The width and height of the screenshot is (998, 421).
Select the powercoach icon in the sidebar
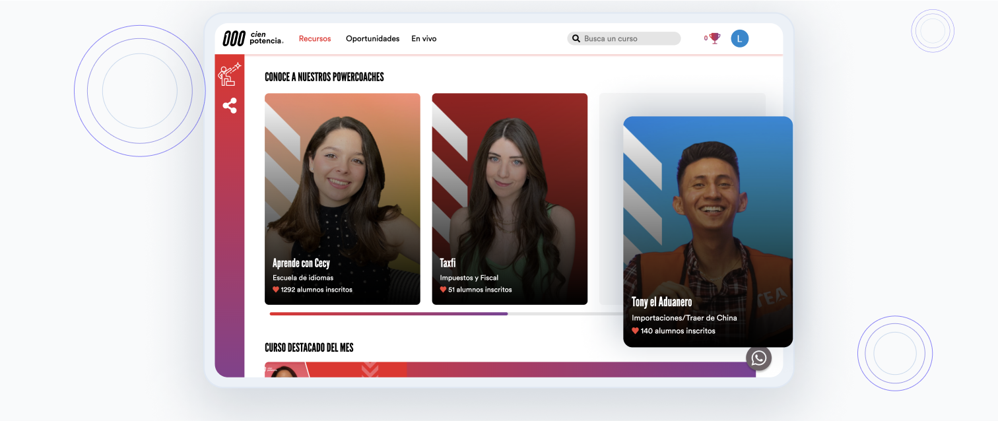229,75
